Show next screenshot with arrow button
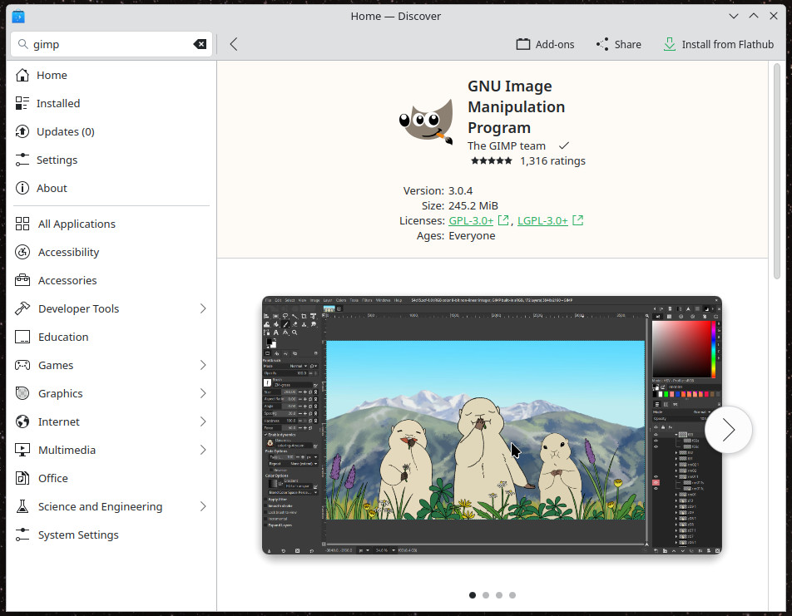 (728, 430)
